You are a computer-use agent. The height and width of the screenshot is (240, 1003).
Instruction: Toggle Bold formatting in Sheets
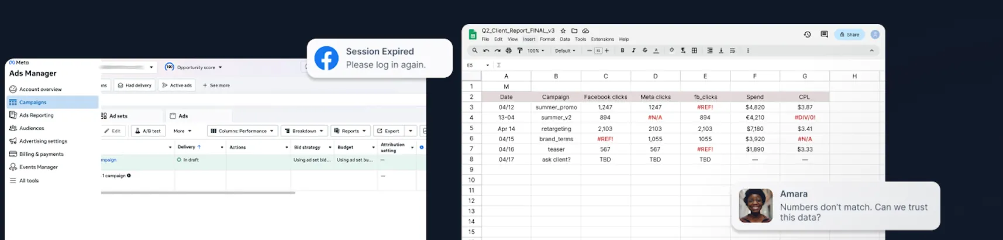[x=622, y=51]
